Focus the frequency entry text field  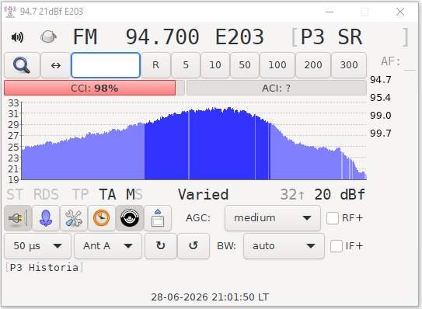pos(106,65)
